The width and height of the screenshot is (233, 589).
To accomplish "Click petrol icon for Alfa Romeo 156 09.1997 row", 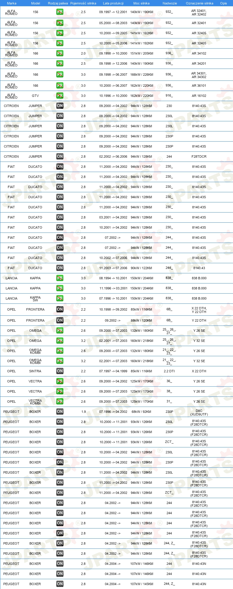I will [60, 12].
